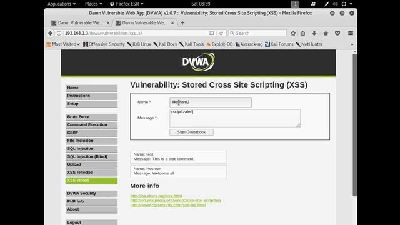The image size is (400, 225).
Task: Click the screen recorder icon in top panel
Action: click(x=312, y=4)
